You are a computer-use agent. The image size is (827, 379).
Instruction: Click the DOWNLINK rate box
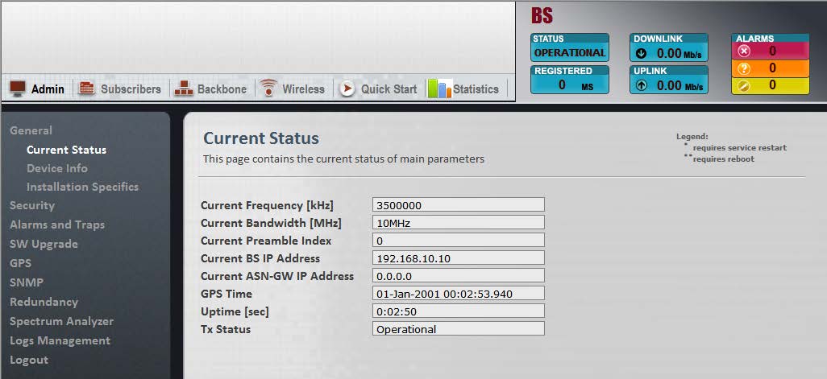pos(669,48)
